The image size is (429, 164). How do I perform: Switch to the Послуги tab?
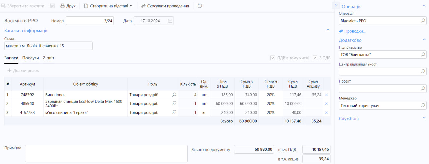[30, 58]
